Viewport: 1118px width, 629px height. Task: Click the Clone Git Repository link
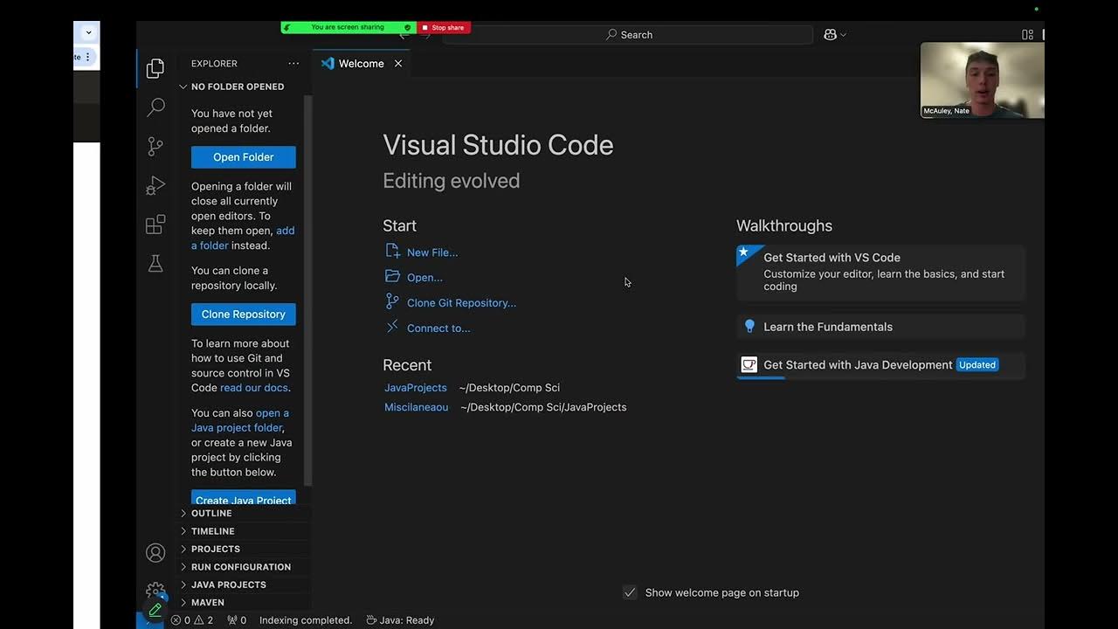coord(461,303)
